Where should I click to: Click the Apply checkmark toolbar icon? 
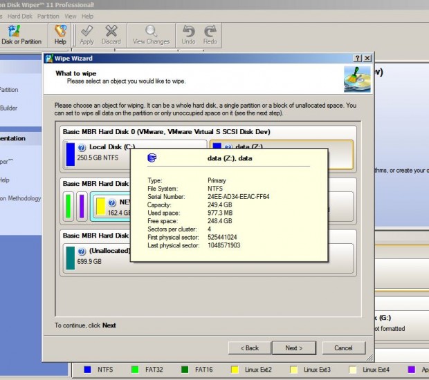click(x=86, y=31)
